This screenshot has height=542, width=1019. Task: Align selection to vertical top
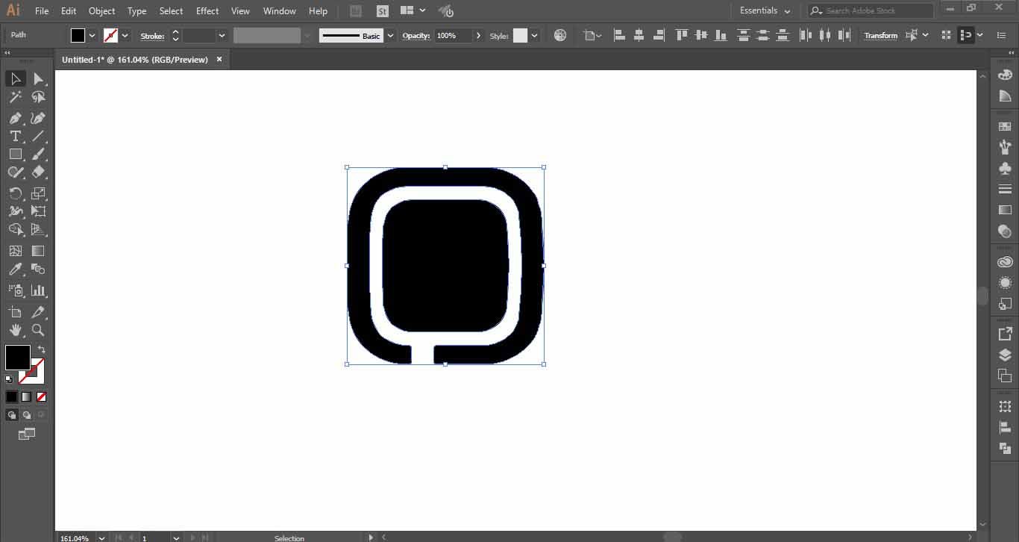point(682,35)
